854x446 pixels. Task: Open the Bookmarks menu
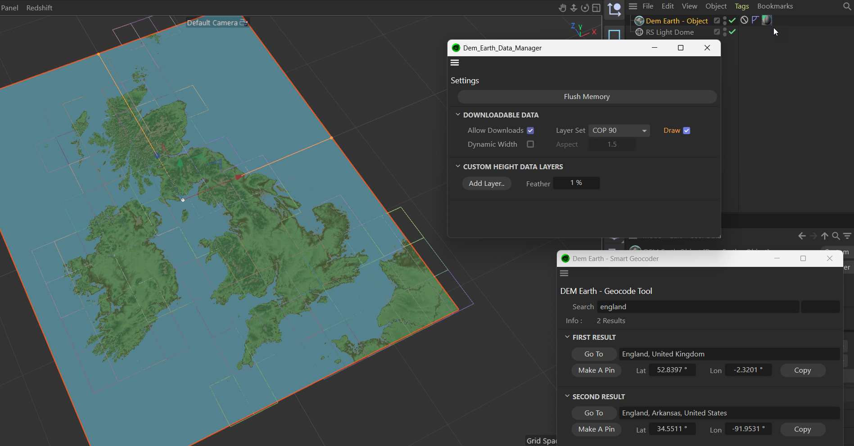(775, 6)
